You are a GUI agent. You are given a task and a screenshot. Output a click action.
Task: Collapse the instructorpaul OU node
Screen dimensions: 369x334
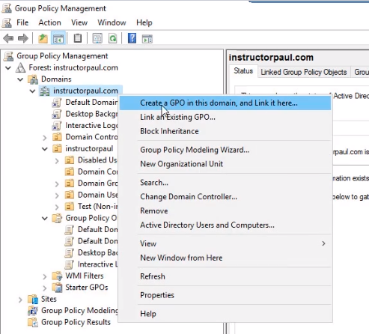[45, 149]
